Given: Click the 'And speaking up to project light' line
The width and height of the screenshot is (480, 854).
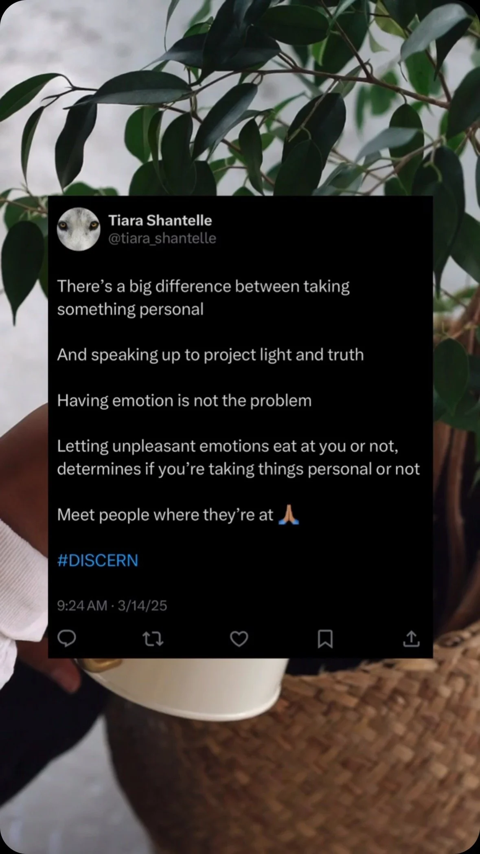Looking at the screenshot, I should (x=210, y=355).
